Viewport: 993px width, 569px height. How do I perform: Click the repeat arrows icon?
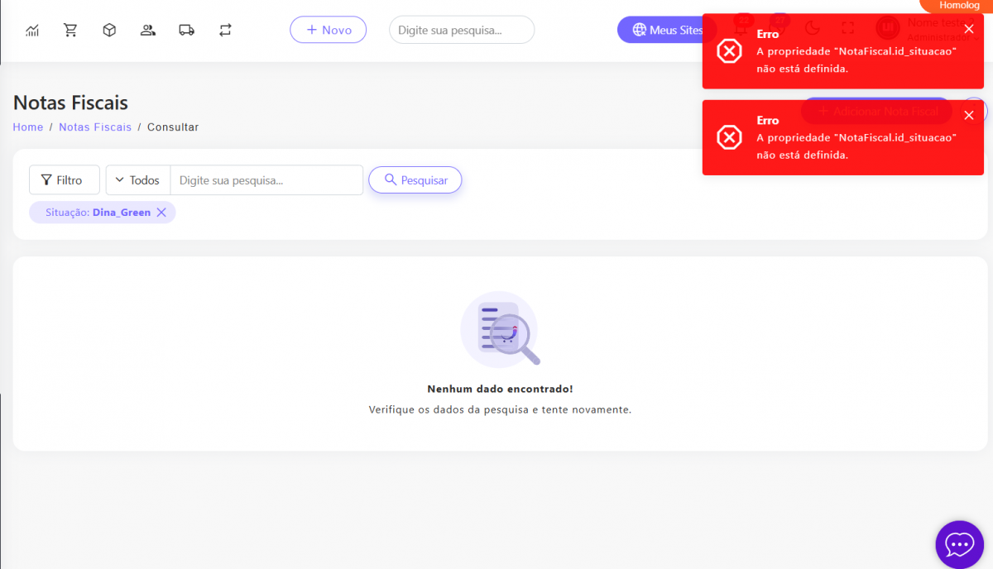tap(225, 31)
